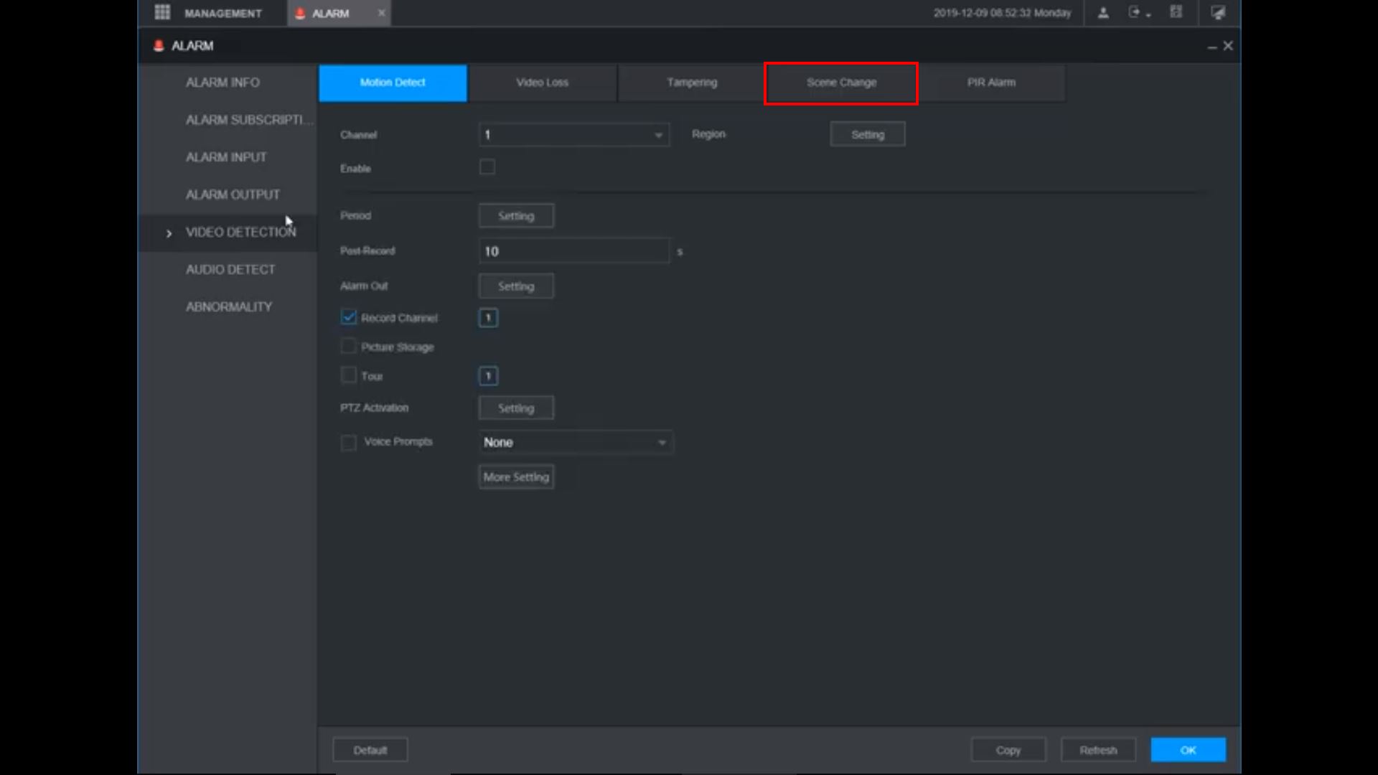The image size is (1378, 775).
Task: Click the user account icon
Action: click(x=1103, y=12)
